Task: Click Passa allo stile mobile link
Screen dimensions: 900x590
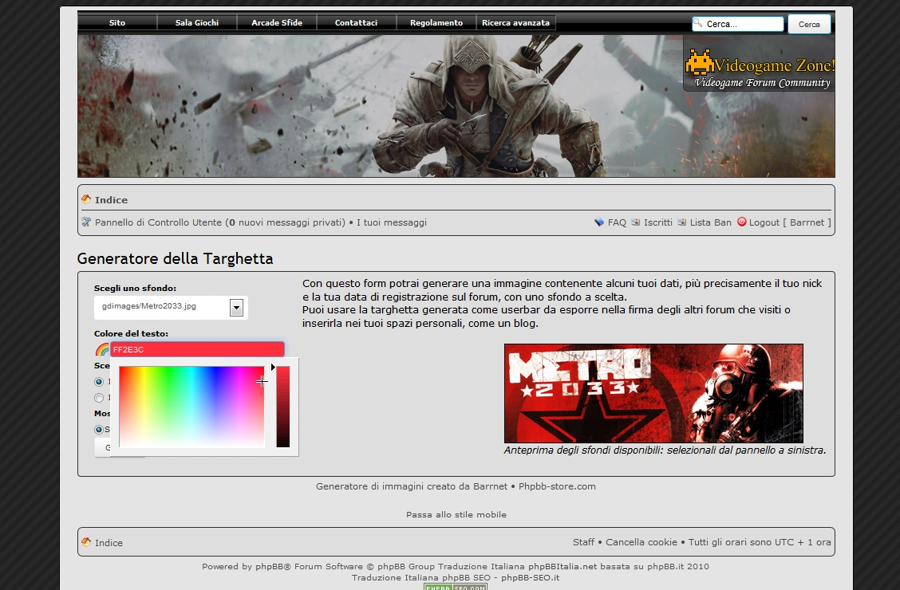Action: (x=456, y=514)
